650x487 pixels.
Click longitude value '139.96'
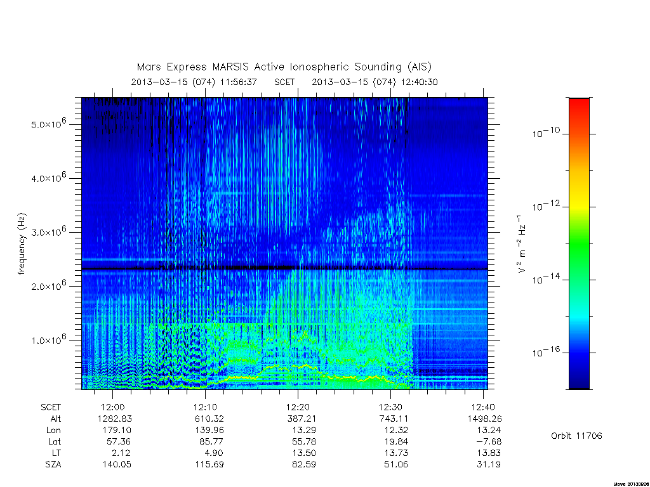pyautogui.click(x=209, y=431)
